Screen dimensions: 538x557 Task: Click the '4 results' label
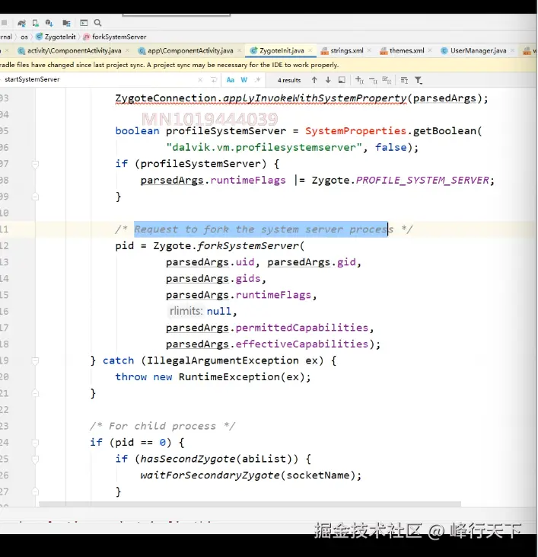(x=289, y=80)
